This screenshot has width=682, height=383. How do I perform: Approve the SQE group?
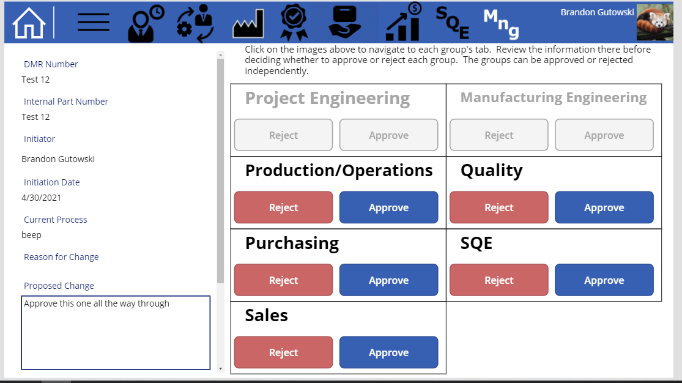[604, 280]
